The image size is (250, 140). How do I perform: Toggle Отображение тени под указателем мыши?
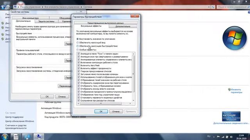[79, 94]
